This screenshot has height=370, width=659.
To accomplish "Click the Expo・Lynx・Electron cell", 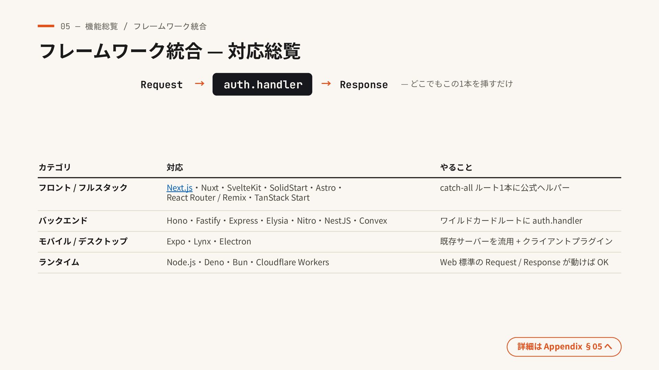I will click(x=209, y=242).
